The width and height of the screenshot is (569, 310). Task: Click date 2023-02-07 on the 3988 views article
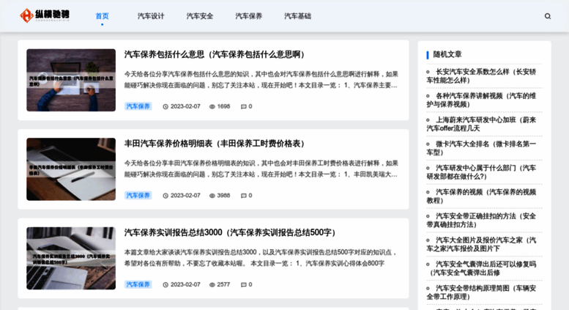tap(185, 195)
